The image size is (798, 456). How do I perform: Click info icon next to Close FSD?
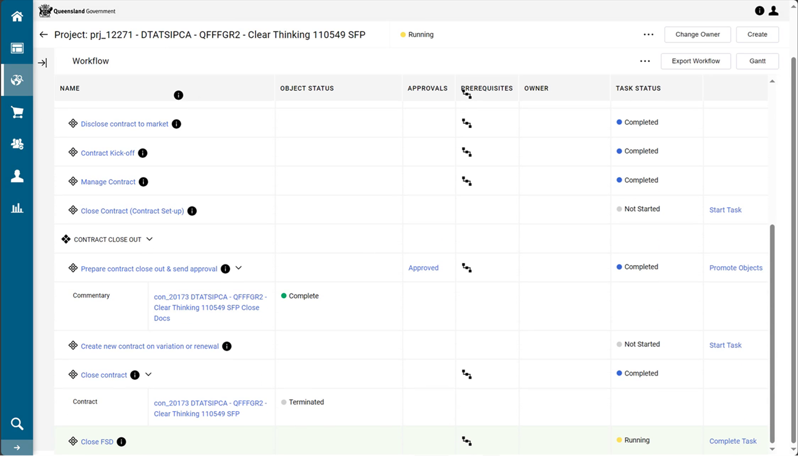[122, 442]
